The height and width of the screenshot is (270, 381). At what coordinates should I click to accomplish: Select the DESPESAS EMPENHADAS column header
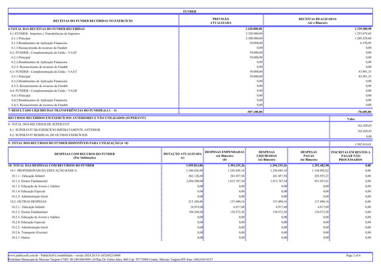(224, 155)
